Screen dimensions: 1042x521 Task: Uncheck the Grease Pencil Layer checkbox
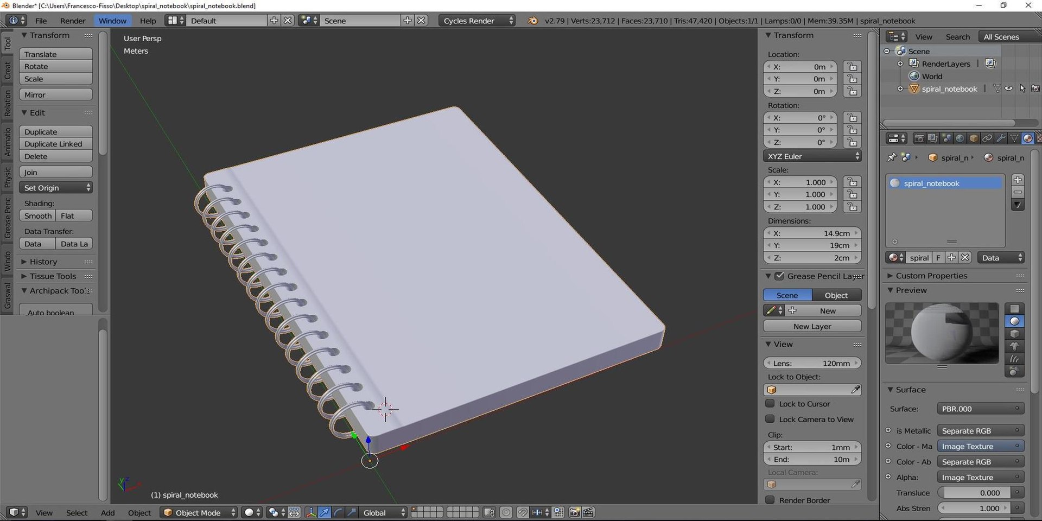point(779,276)
